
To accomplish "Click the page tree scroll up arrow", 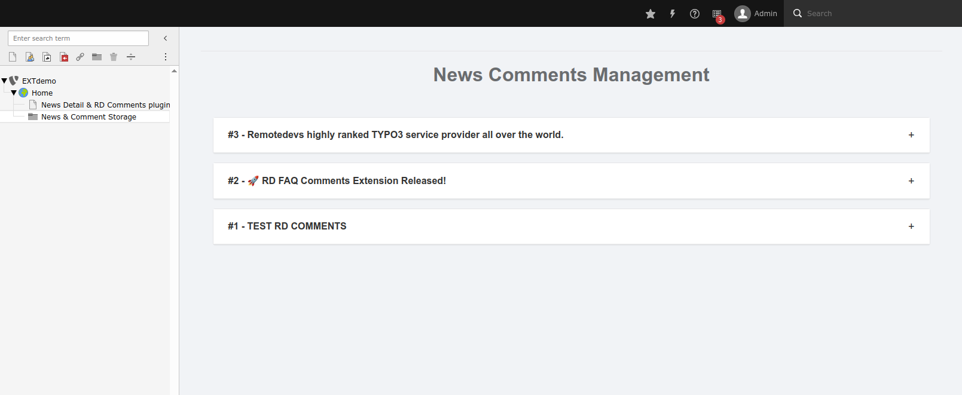I will tap(174, 71).
